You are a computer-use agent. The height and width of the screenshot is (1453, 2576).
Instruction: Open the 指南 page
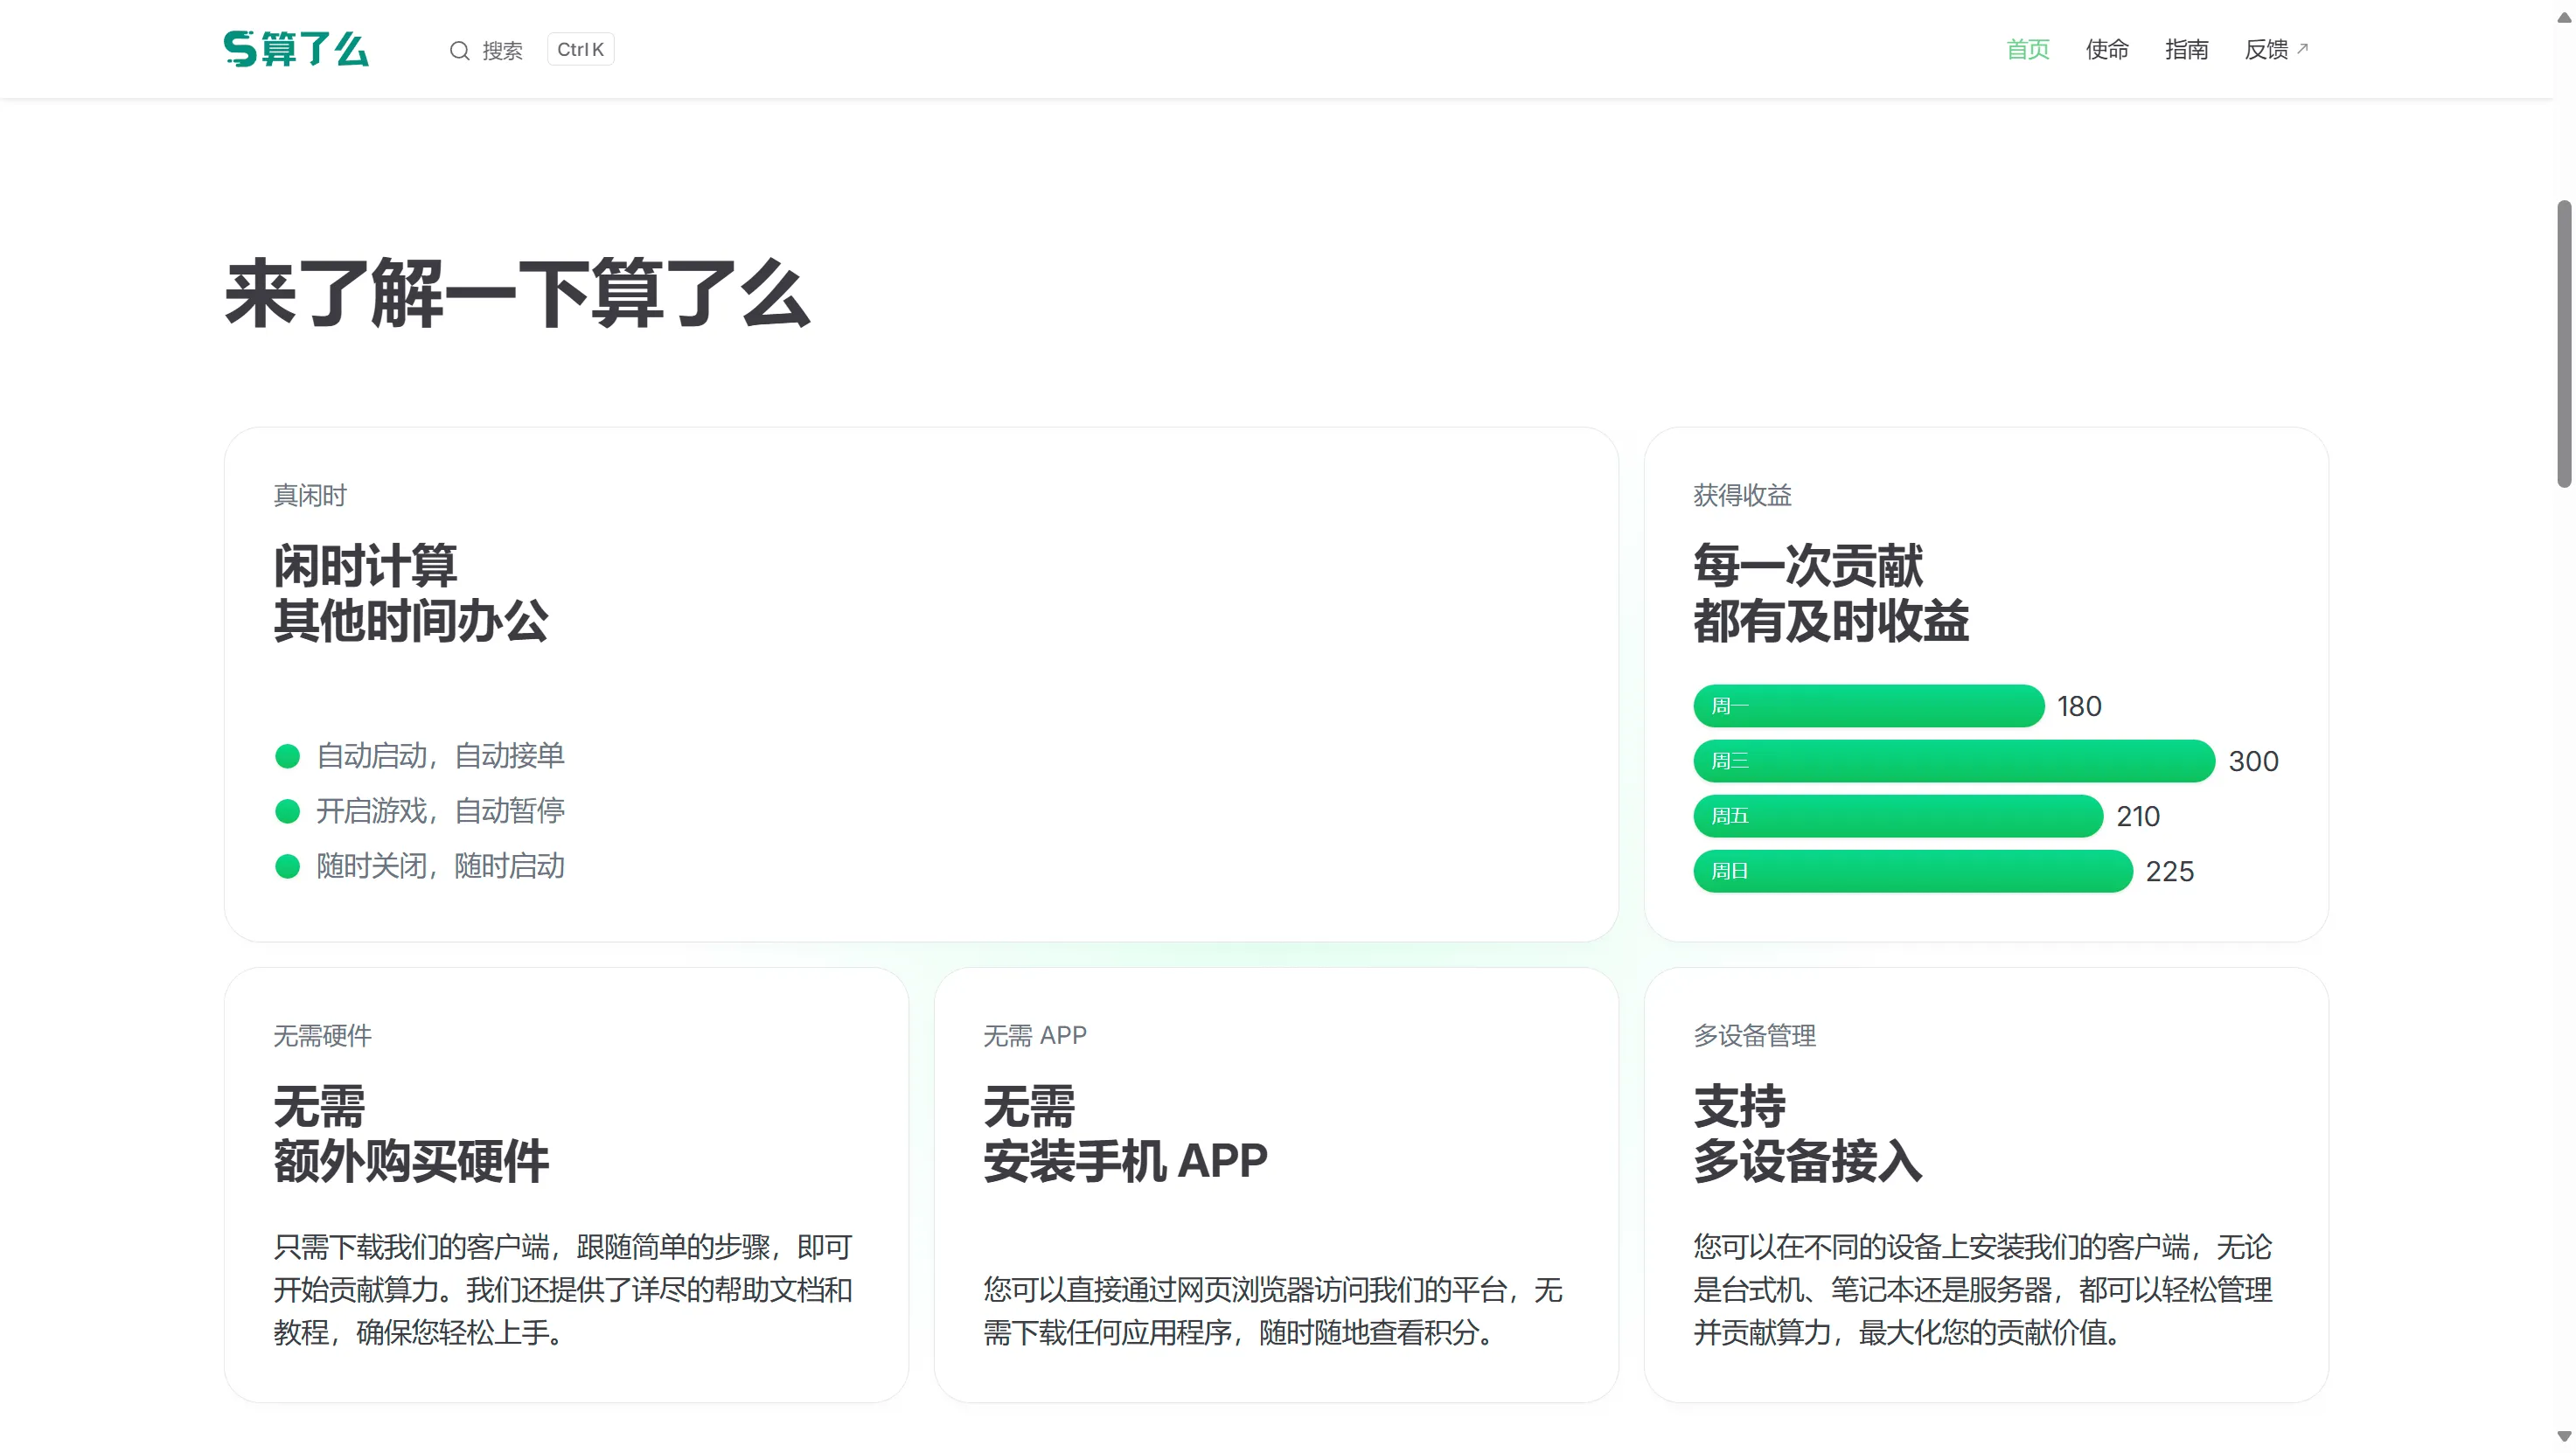[2187, 49]
